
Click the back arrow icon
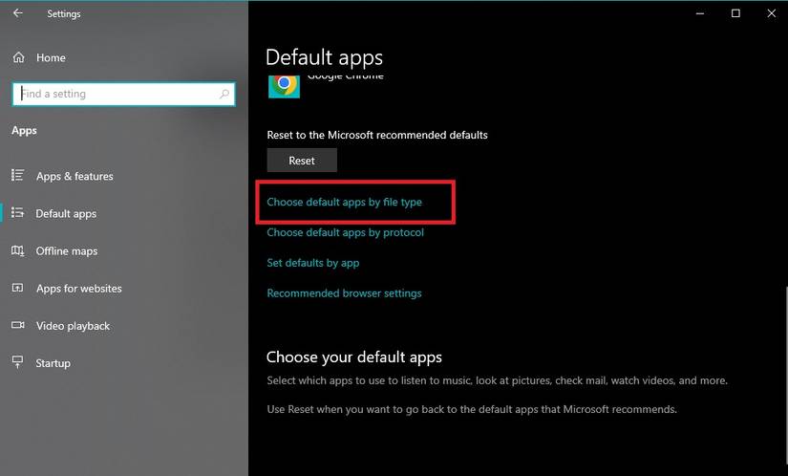(x=18, y=13)
